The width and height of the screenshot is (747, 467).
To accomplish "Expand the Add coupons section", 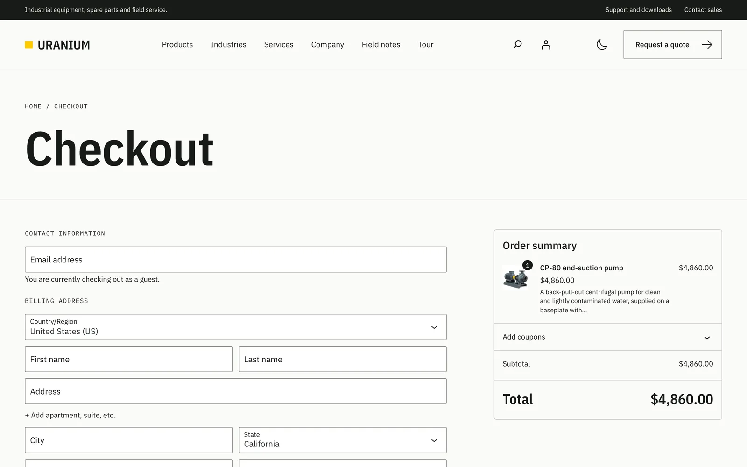I will click(608, 337).
